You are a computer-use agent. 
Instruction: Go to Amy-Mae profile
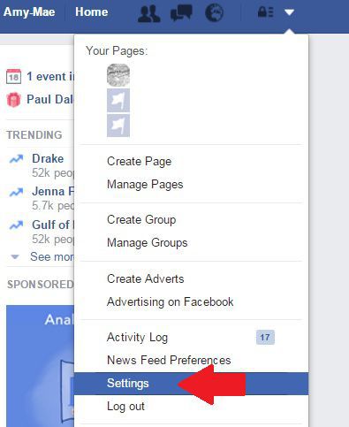click(x=29, y=12)
